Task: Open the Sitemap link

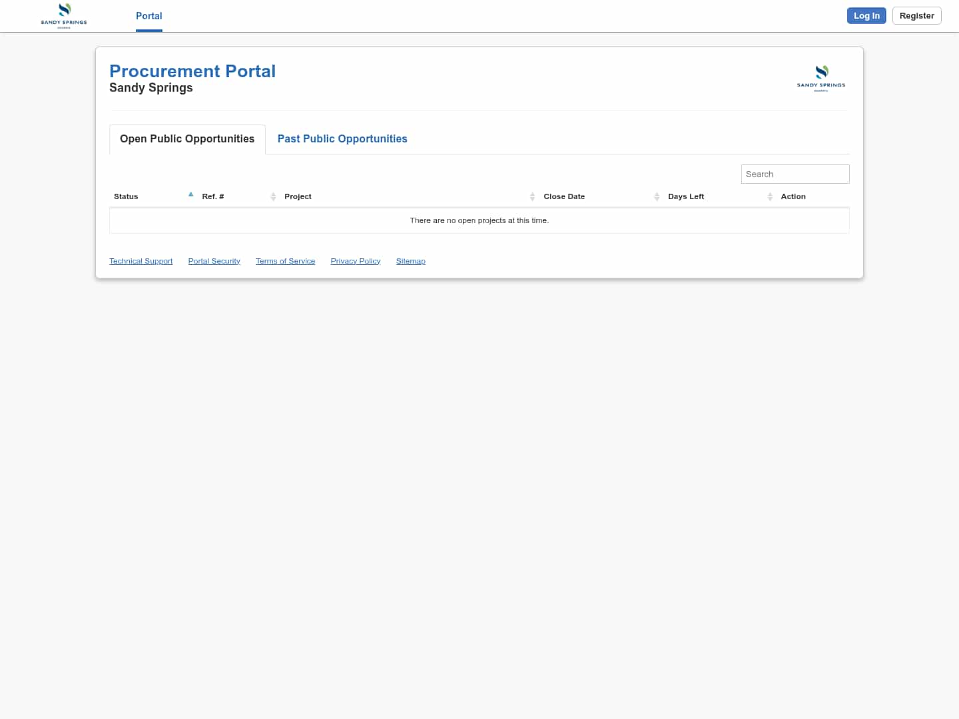Action: tap(410, 260)
